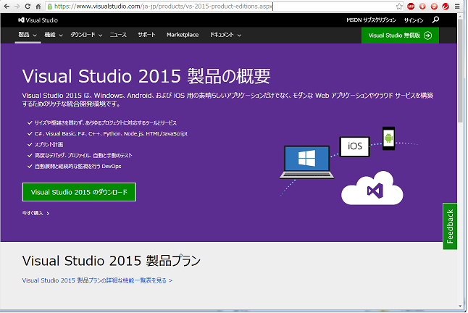
Task: Click the address bar URL field
Action: point(224,7)
